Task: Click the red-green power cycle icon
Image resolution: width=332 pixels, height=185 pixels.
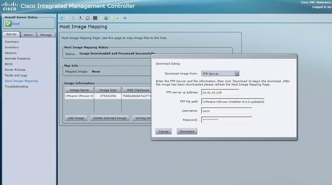Action: (88, 18)
